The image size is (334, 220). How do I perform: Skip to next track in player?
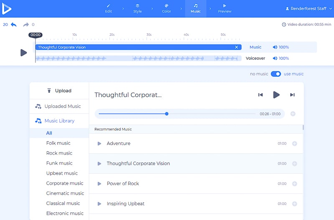(292, 95)
